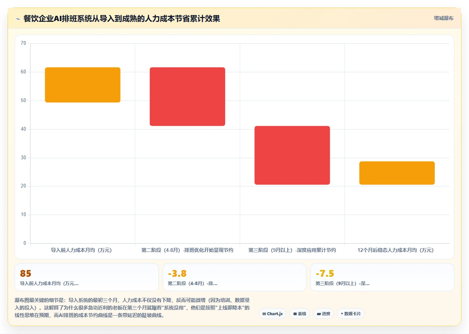This screenshot has height=334, width=469.
Task: Click the x-axis label 第二阶段（4-8月）-排班优化开始显现节约
Action: click(x=187, y=250)
